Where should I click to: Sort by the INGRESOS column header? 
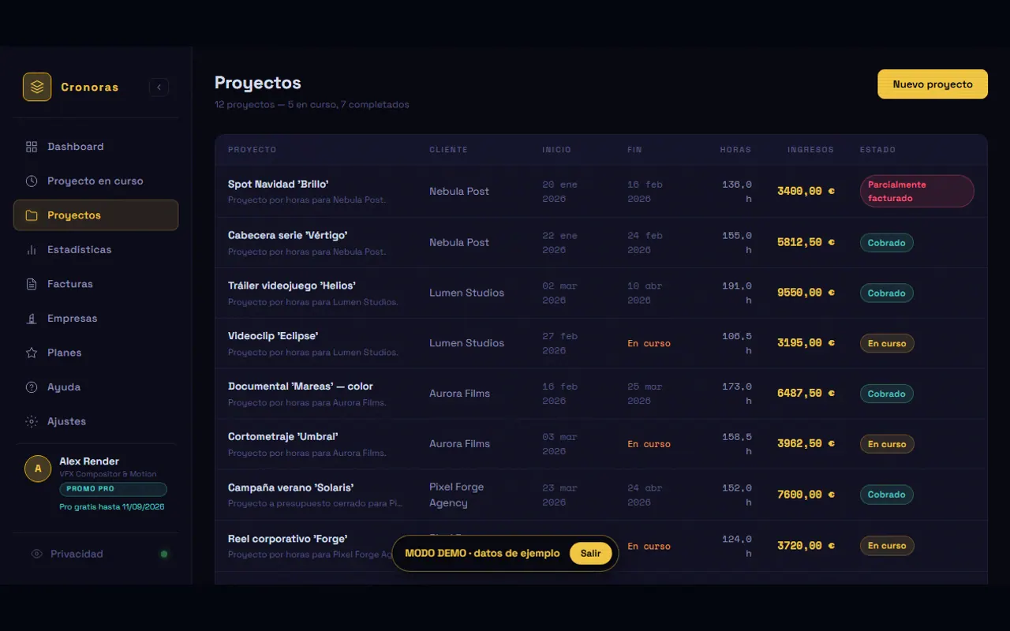point(810,150)
